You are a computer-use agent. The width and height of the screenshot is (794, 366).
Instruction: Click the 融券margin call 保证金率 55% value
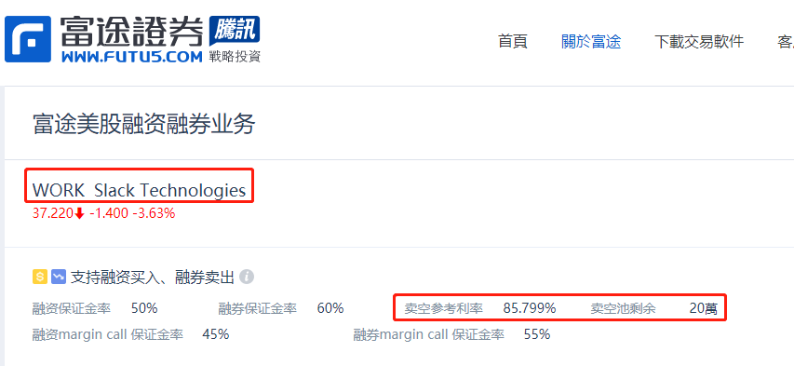[537, 334]
